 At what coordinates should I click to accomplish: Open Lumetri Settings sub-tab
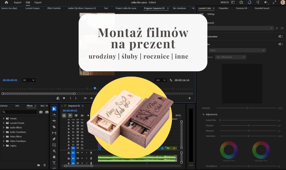[211, 14]
